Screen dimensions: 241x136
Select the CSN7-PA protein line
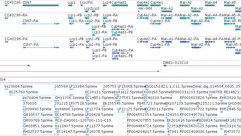(41, 48)
